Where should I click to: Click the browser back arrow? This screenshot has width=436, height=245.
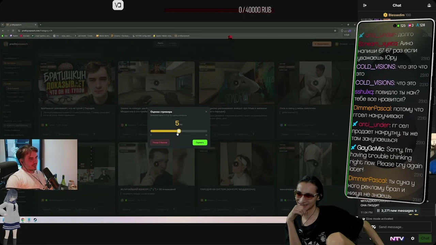pos(3,31)
